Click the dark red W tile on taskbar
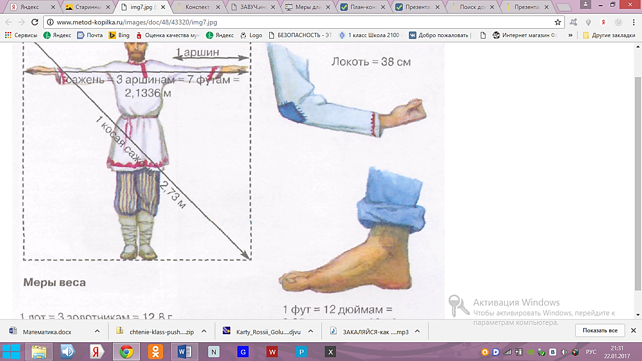642x361 pixels. click(x=272, y=352)
